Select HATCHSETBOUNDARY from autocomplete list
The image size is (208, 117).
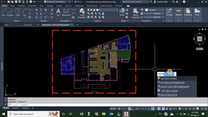[177, 87]
